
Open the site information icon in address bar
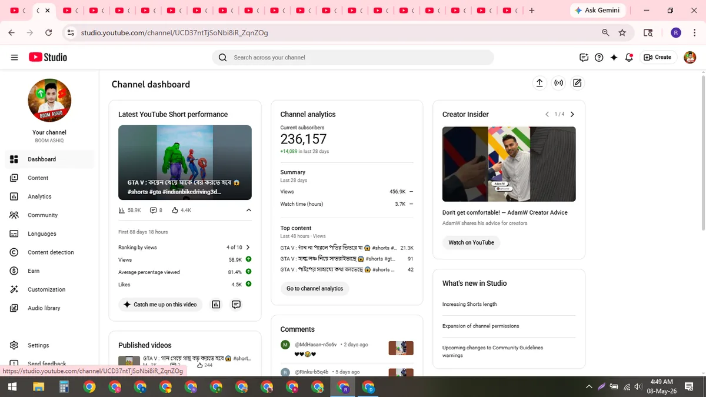71,33
